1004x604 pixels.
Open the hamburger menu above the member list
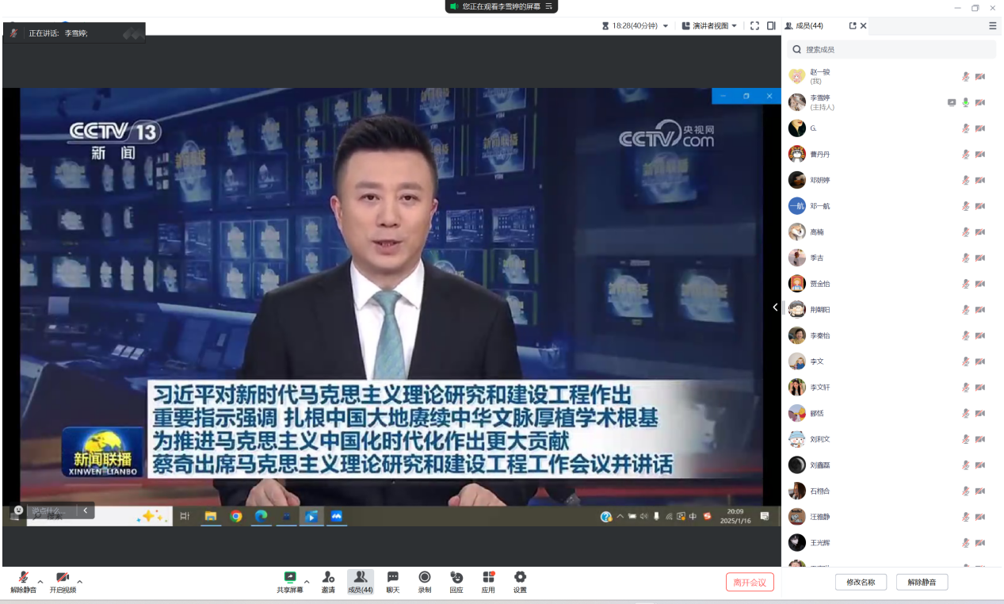(993, 25)
